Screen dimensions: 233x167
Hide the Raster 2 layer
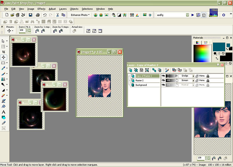pyautogui.click(x=163, y=80)
